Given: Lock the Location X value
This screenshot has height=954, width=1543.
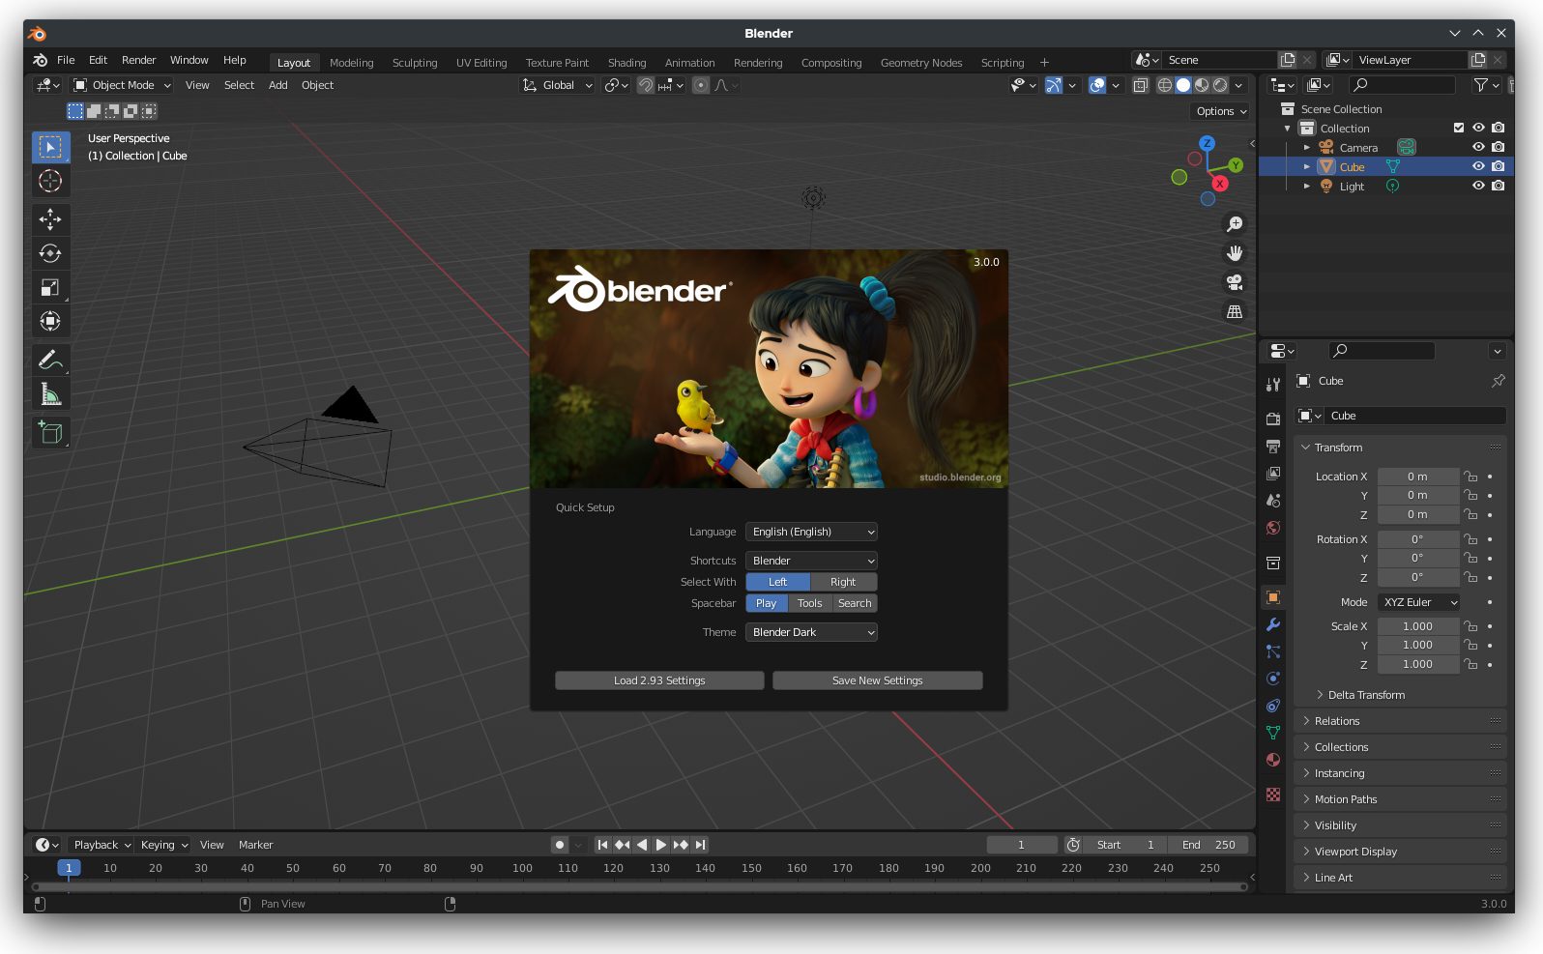Looking at the screenshot, I should pyautogui.click(x=1470, y=477).
